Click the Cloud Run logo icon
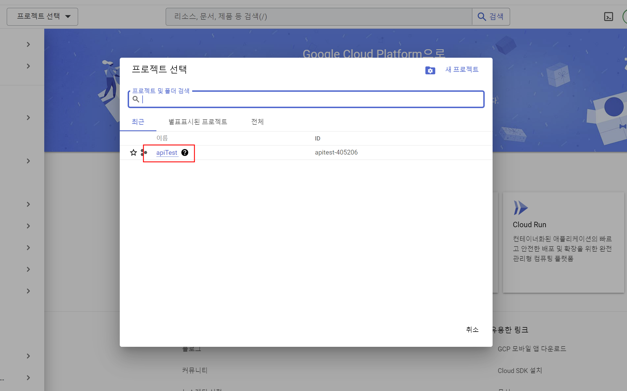627x391 pixels. tap(520, 208)
